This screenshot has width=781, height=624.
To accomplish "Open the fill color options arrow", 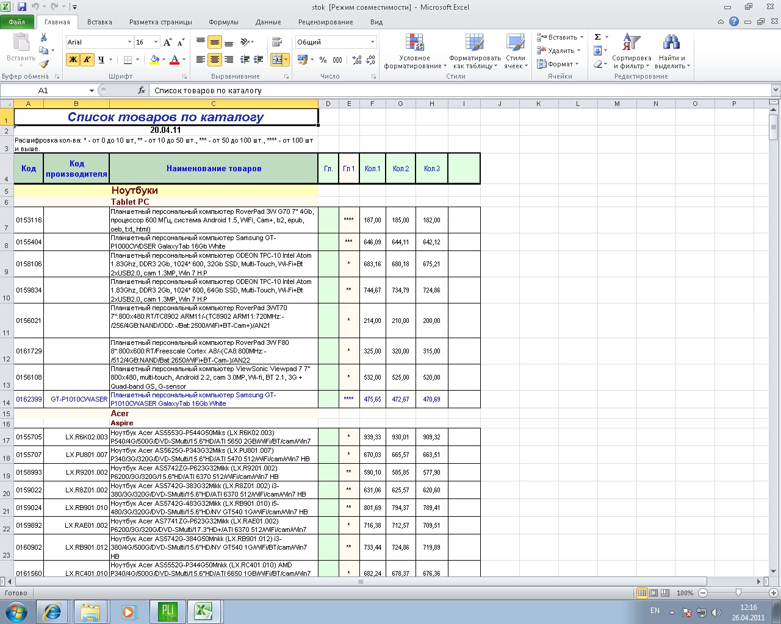I will [x=164, y=60].
